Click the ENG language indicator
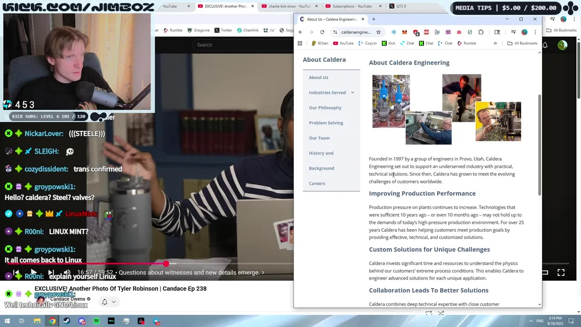581x327 pixels. pos(540,321)
